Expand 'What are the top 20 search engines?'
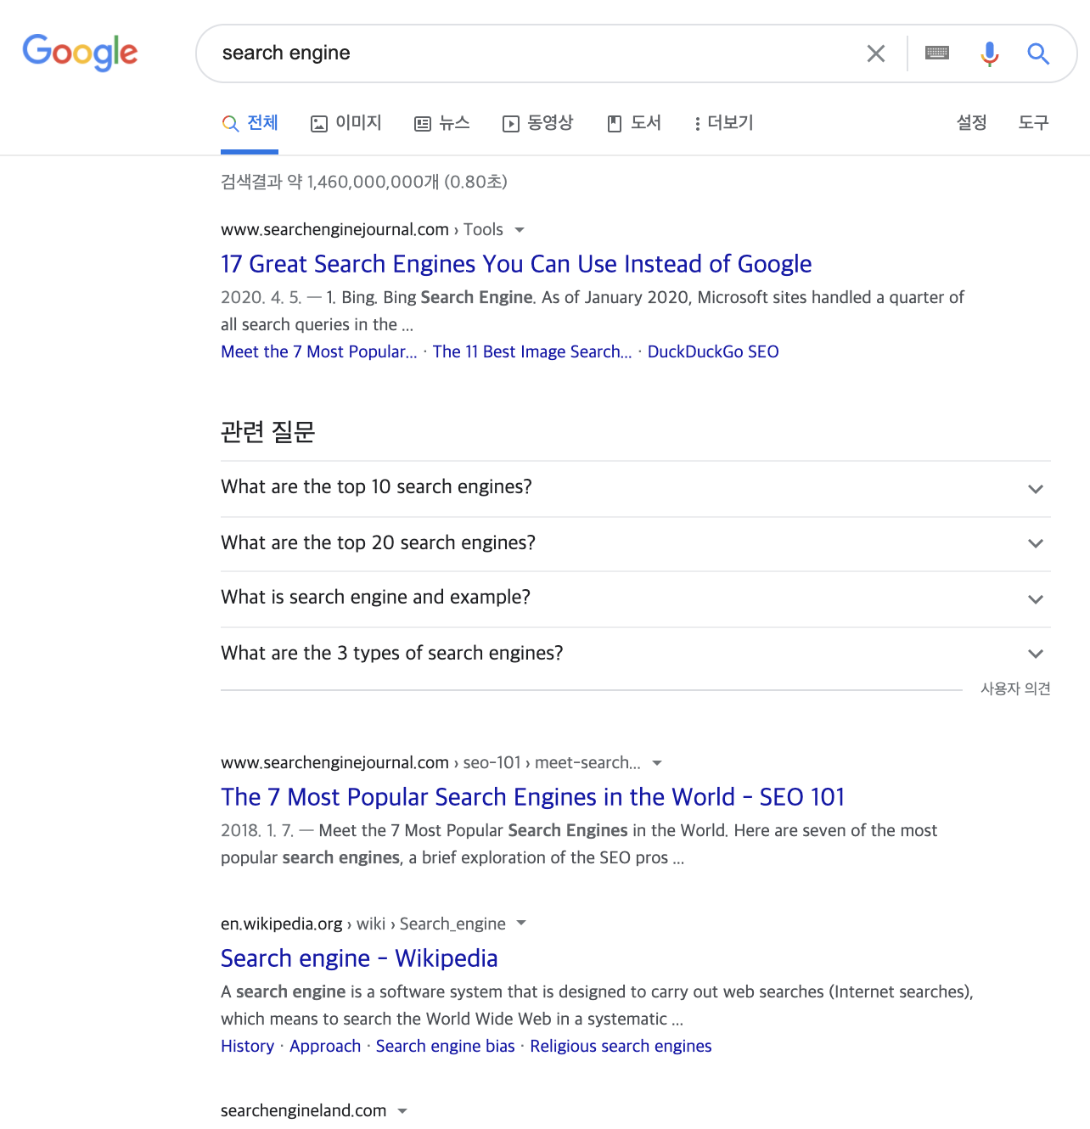 (636, 543)
